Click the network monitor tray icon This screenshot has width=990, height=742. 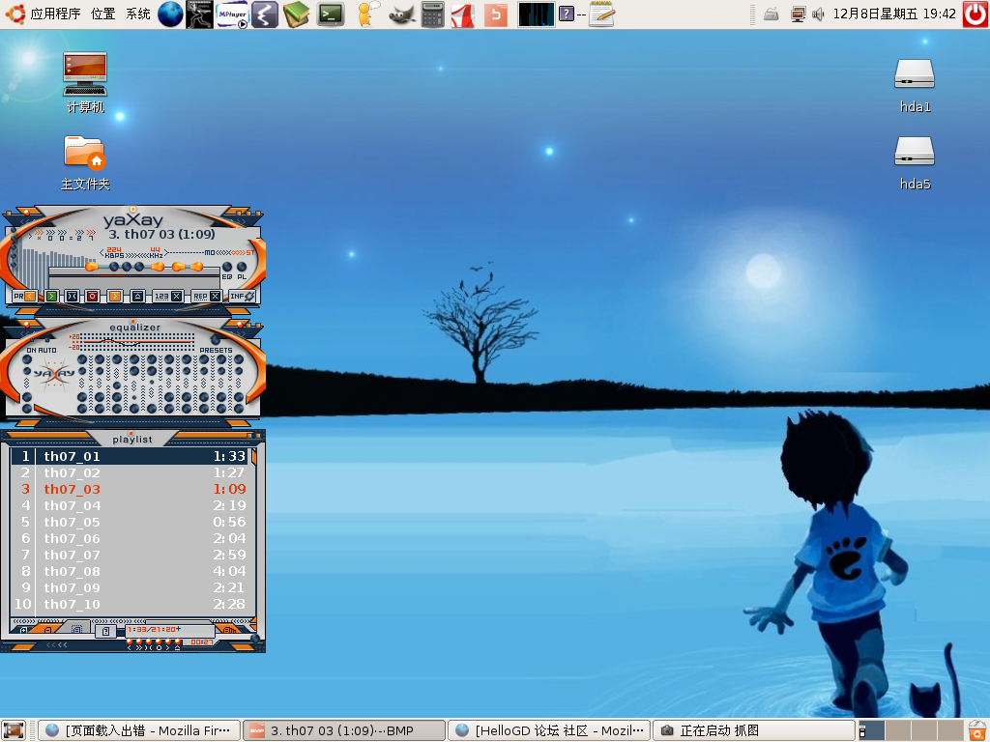[x=798, y=14]
